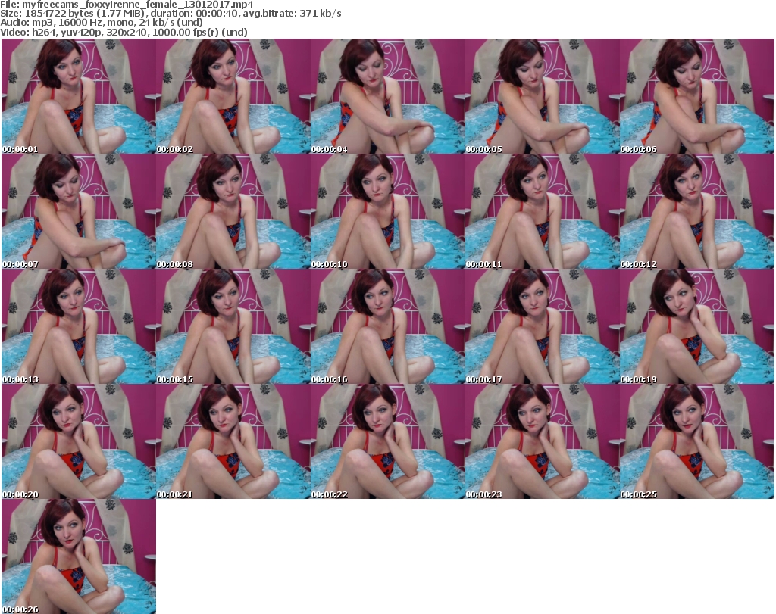
Task: Select the frame stamped 00:00:25
Action: 697,441
